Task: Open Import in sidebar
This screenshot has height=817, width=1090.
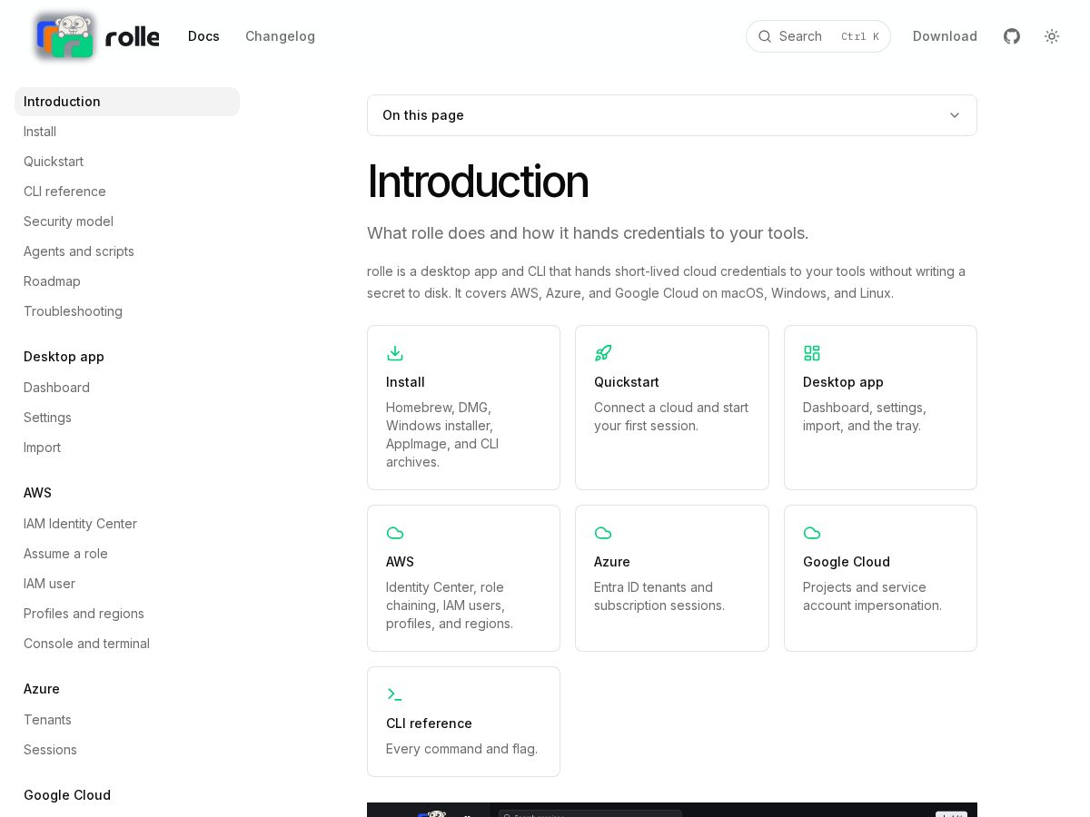Action: (x=127, y=448)
